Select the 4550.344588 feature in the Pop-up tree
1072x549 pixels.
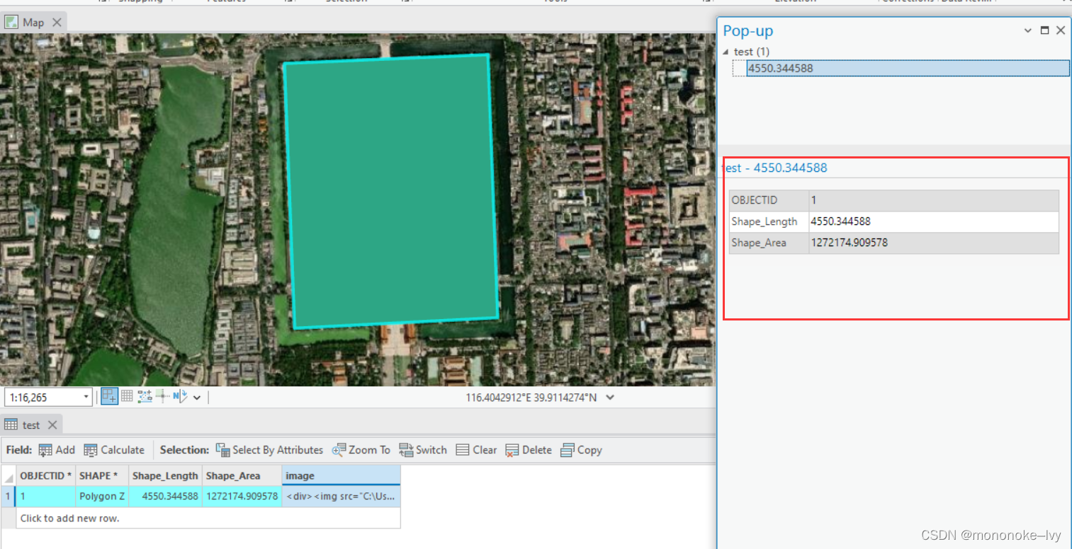coord(908,69)
